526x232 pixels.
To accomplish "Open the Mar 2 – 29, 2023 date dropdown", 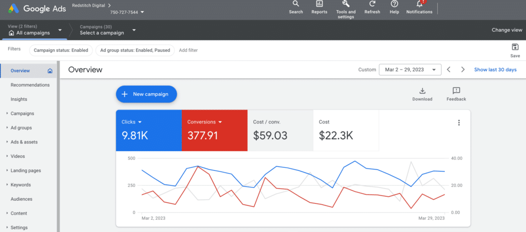I will (410, 70).
